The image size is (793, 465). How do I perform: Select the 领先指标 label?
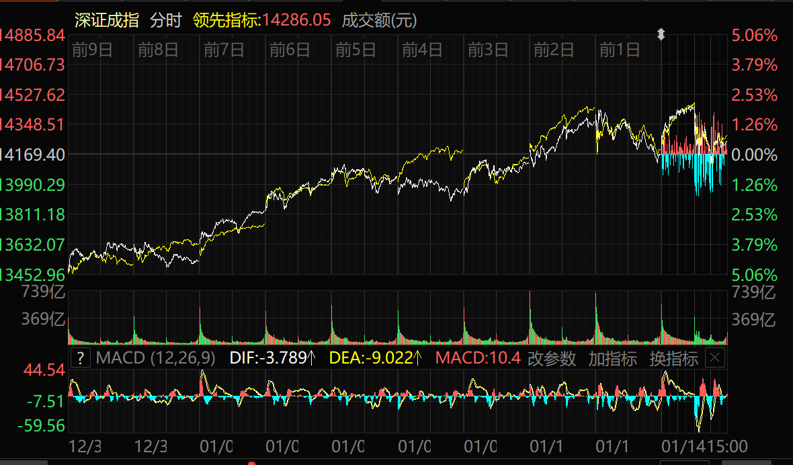pyautogui.click(x=226, y=20)
